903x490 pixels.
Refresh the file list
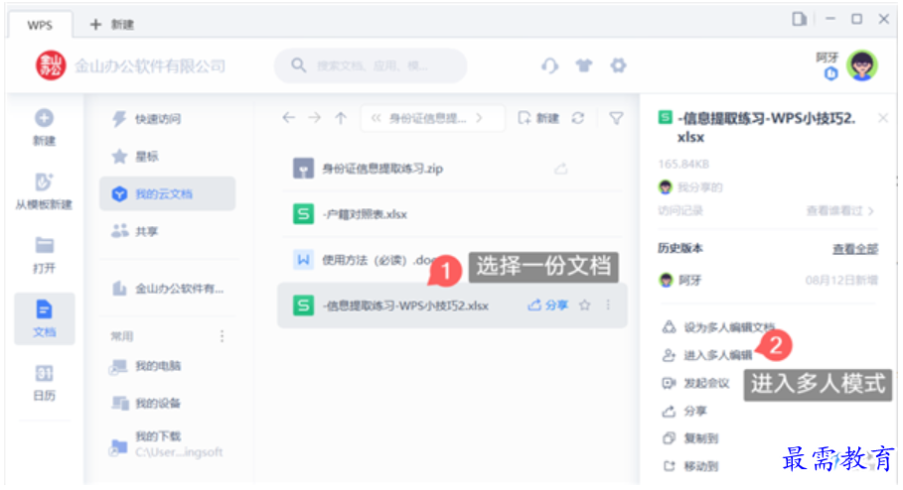578,118
